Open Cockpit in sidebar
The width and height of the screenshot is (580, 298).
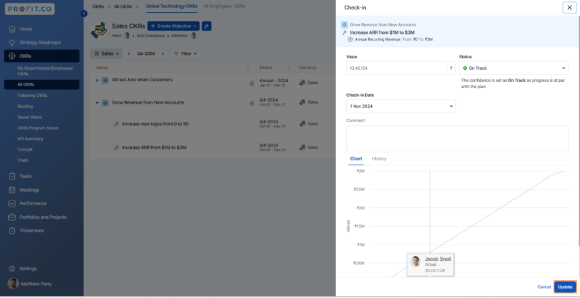pos(25,150)
